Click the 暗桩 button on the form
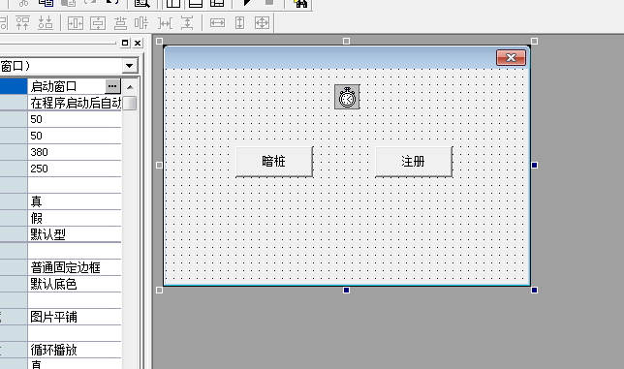Screen dimensions: 624x369 274,162
